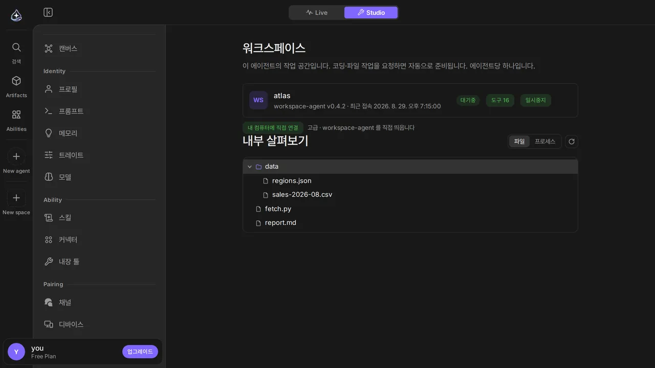Click the regions.json file icon
This screenshot has height=368, width=655.
click(266, 181)
